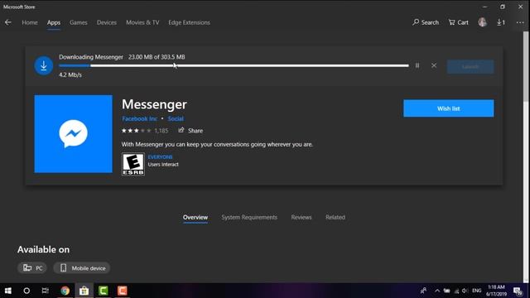Screen dimensions: 530x298
Task: Open network status tray icon
Action: point(456,291)
